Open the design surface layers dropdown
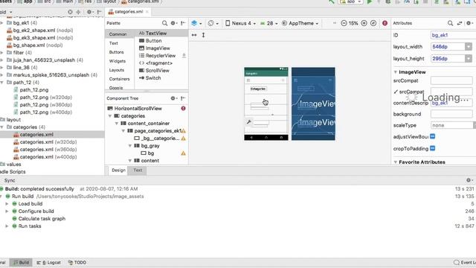 coord(196,23)
